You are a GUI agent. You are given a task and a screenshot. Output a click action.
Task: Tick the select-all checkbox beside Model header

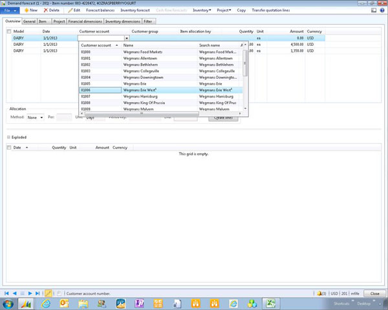pyautogui.click(x=9, y=32)
